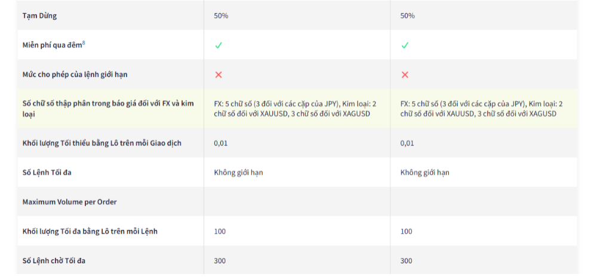Click the Maximum Volume per Order heading
Viewport: 597px width, 277px height.
click(69, 202)
